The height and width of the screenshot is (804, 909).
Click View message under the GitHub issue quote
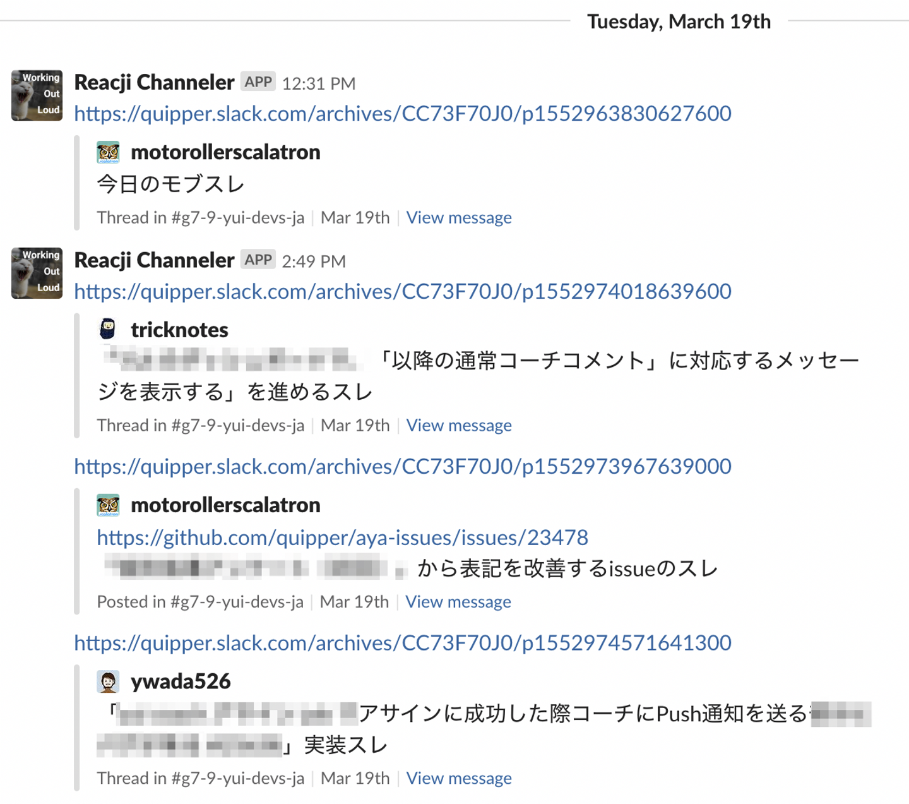(x=458, y=602)
